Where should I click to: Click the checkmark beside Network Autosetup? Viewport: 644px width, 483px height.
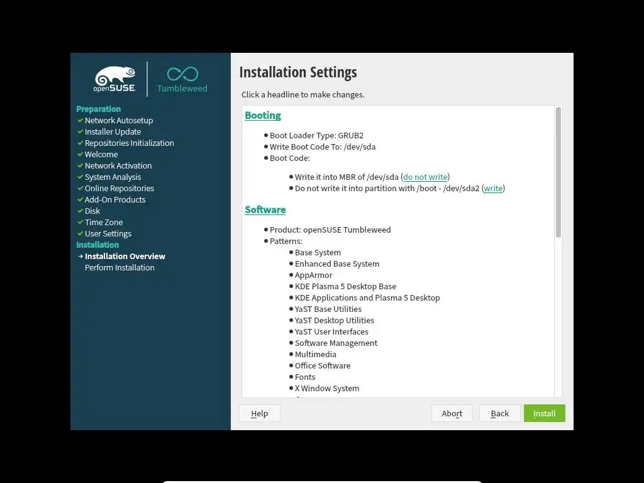pos(80,120)
